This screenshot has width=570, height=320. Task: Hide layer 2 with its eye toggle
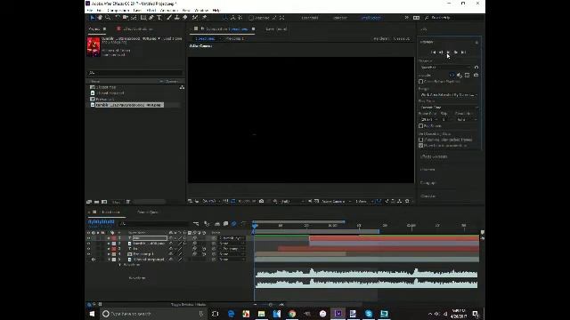point(88,244)
